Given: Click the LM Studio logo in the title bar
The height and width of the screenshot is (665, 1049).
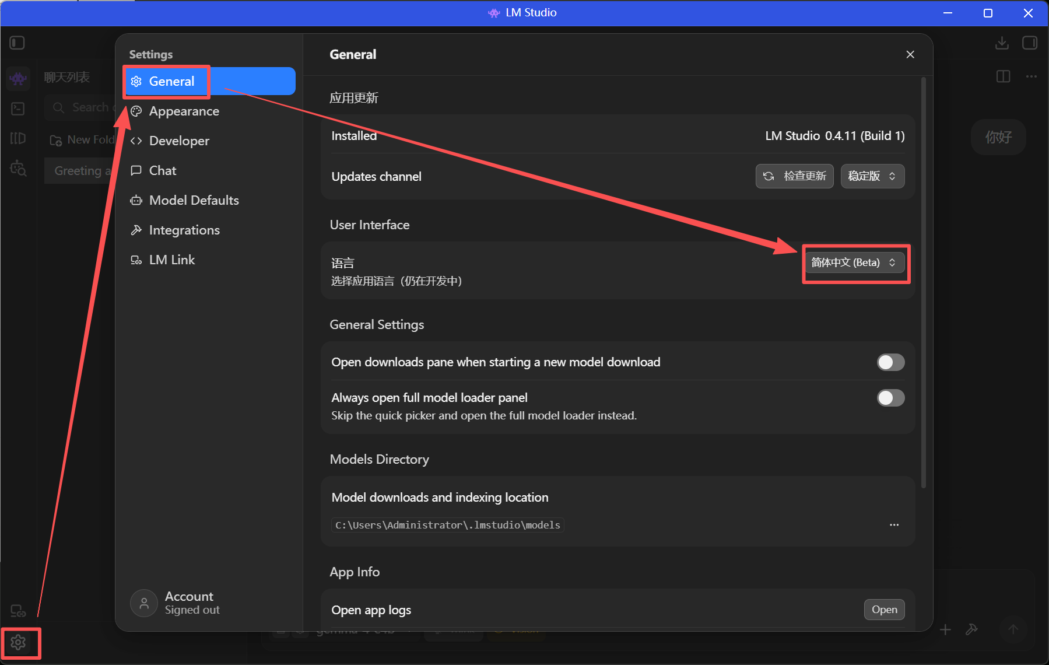Looking at the screenshot, I should [x=494, y=13].
